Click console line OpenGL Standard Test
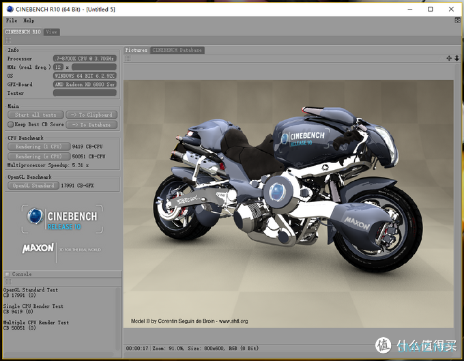464x361 pixels. click(31, 290)
